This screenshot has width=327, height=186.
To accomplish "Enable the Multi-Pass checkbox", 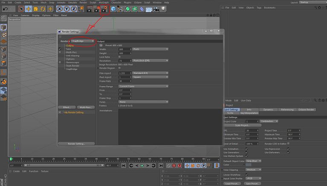I will click(x=60, y=52).
